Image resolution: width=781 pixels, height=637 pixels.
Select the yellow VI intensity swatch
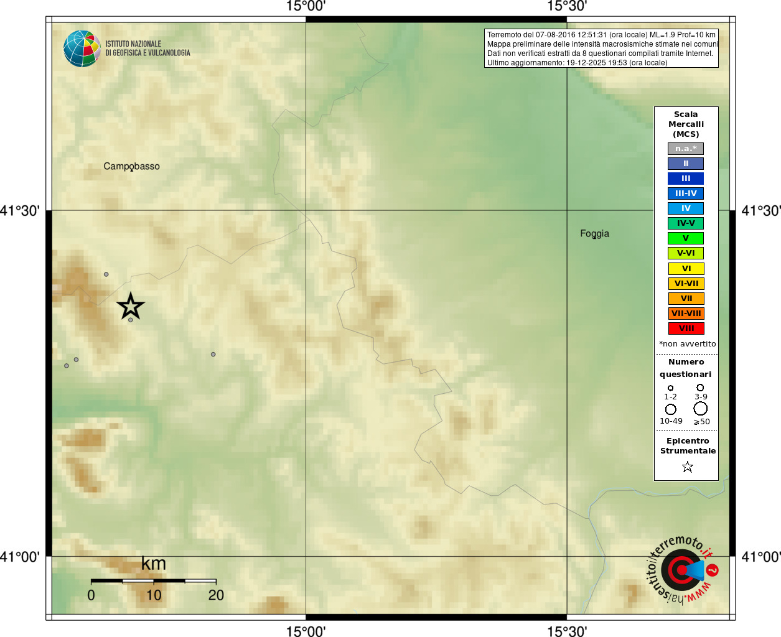point(686,269)
